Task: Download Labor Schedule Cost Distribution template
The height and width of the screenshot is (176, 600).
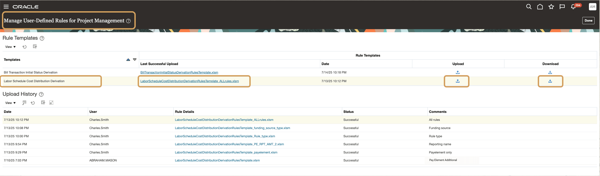Action: pos(550,81)
